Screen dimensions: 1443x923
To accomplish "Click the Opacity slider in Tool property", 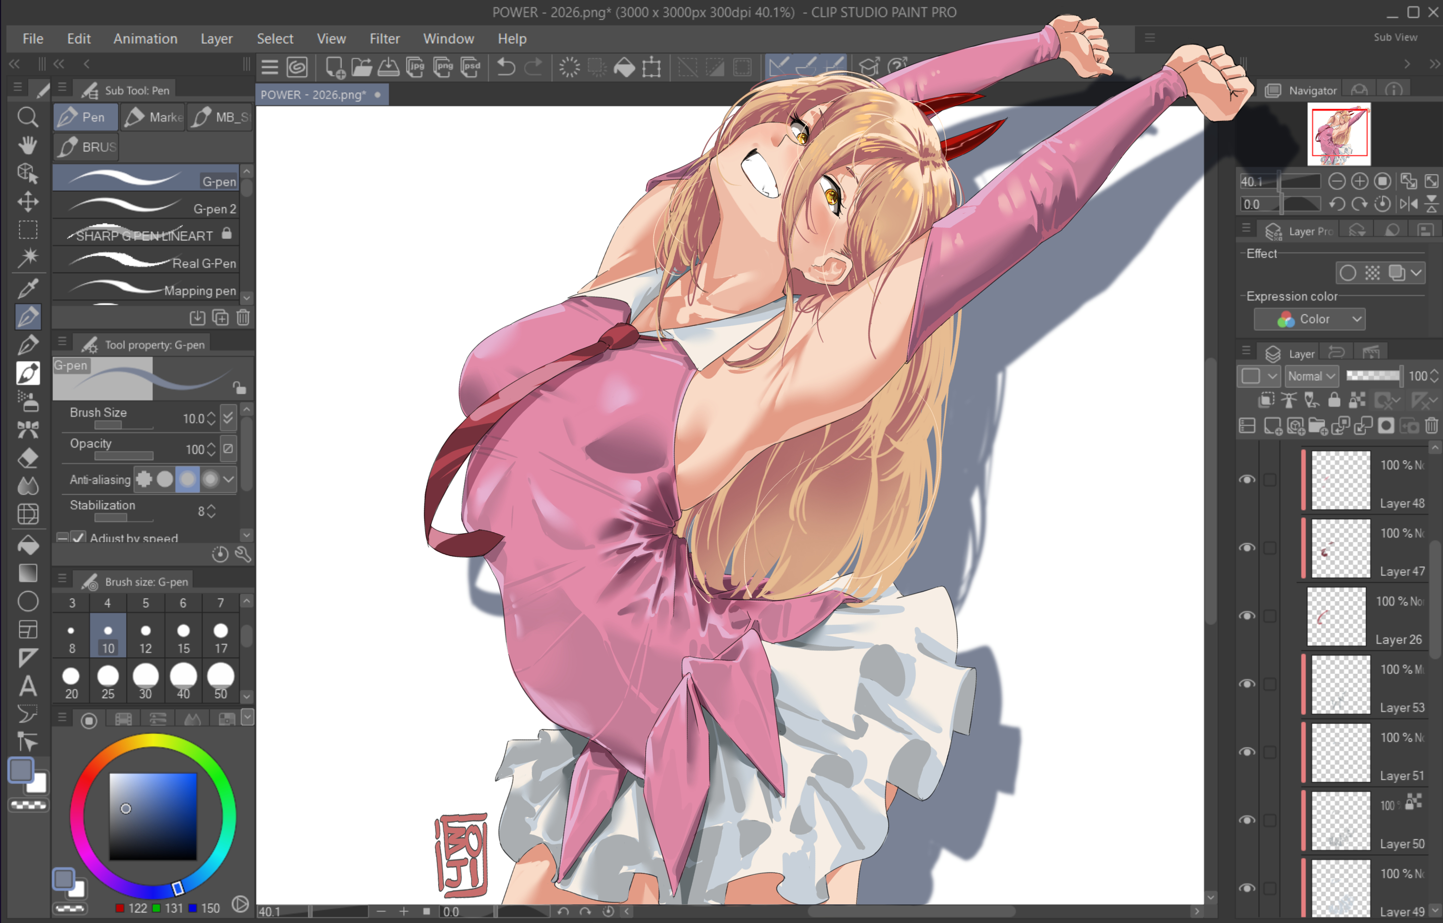I will pyautogui.click(x=124, y=456).
